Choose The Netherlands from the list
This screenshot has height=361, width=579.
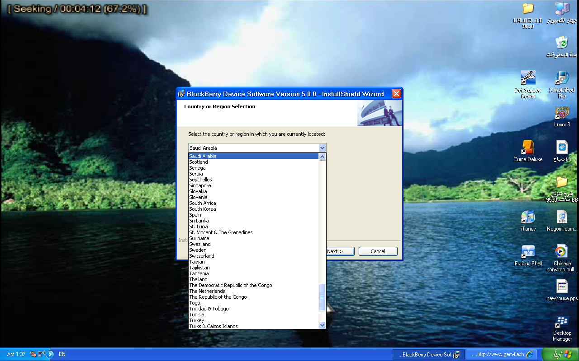(254, 291)
